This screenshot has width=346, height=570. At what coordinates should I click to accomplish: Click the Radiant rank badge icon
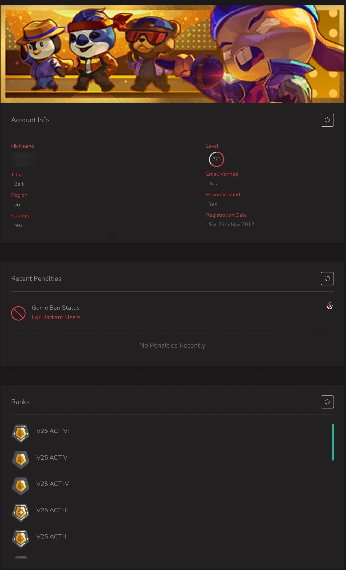point(330,306)
